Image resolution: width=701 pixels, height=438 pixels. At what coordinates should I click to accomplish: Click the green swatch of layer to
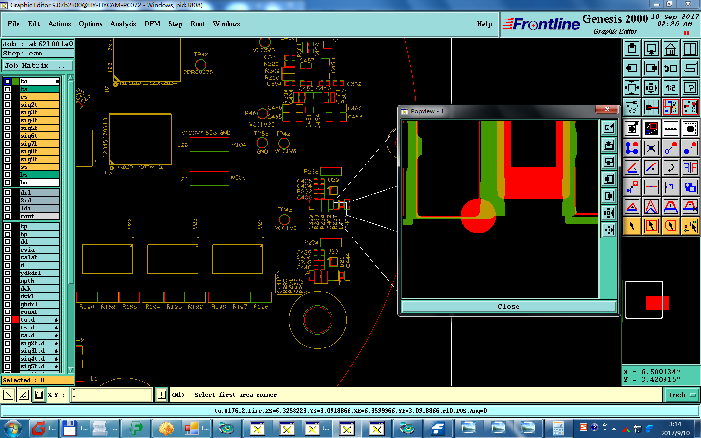point(16,81)
